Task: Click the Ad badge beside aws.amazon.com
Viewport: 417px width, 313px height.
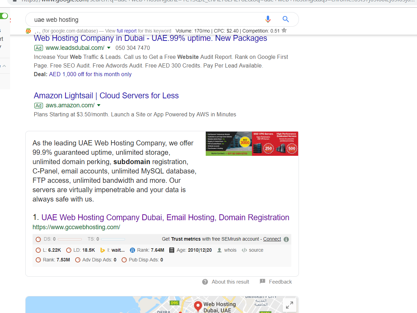Action: pyautogui.click(x=38, y=105)
